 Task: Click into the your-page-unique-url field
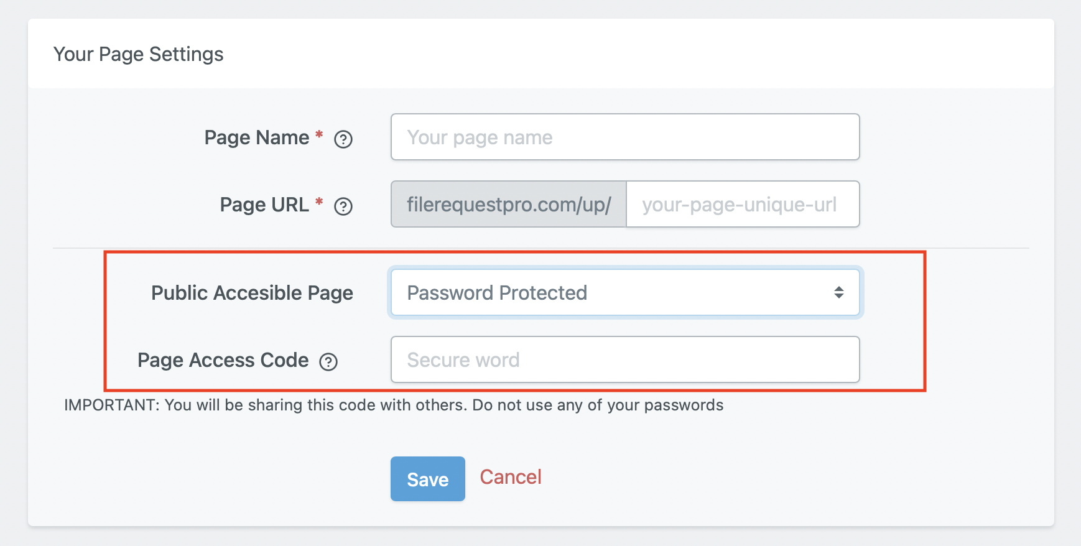click(x=743, y=204)
